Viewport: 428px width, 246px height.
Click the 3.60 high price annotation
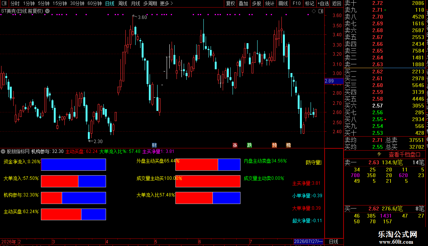(x=142, y=17)
